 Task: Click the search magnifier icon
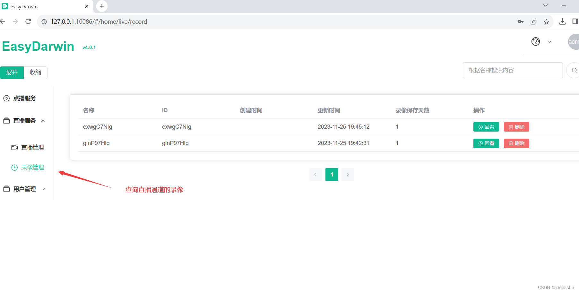pos(575,70)
